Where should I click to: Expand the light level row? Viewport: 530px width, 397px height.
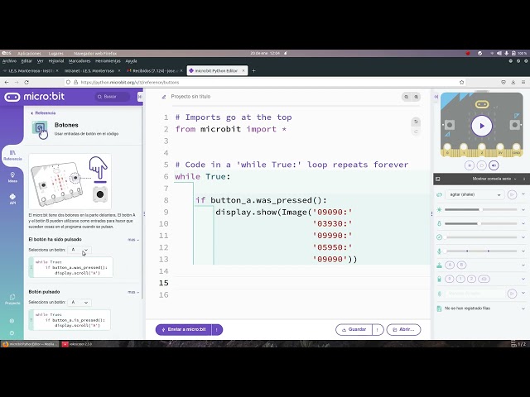pyautogui.click(x=523, y=209)
